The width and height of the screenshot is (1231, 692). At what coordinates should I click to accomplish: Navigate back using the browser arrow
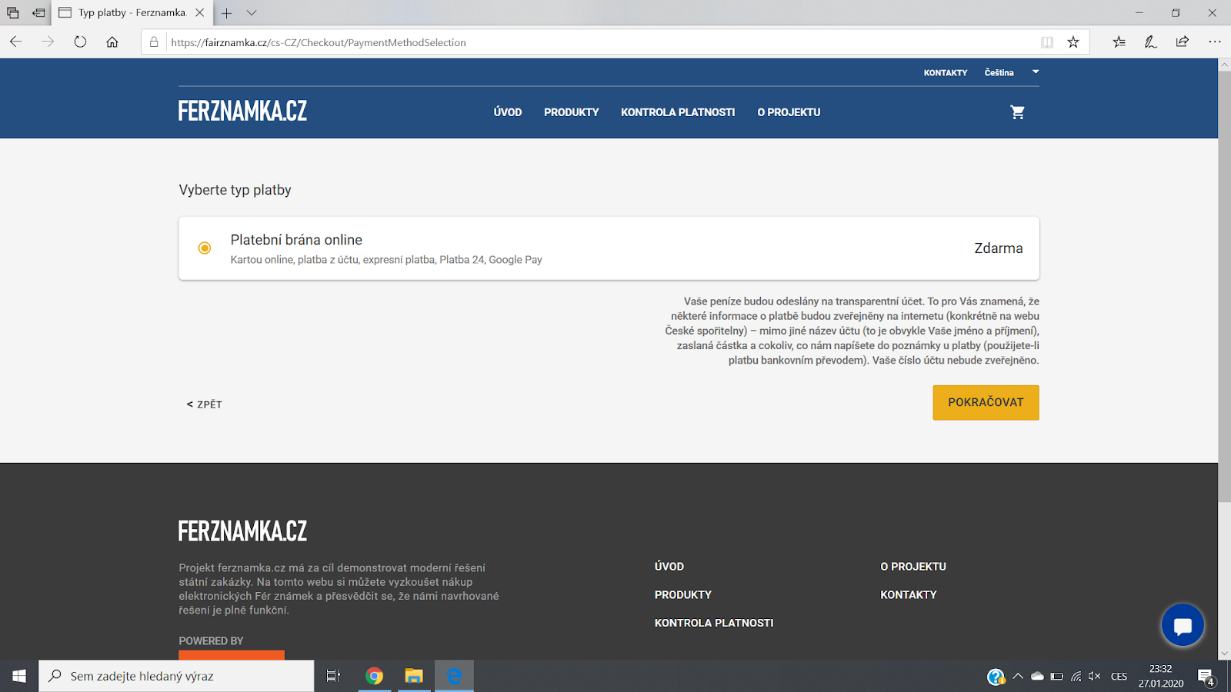15,42
